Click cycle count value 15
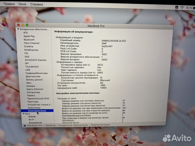This screenshot has height=146, width=195. pyautogui.click(x=101, y=78)
